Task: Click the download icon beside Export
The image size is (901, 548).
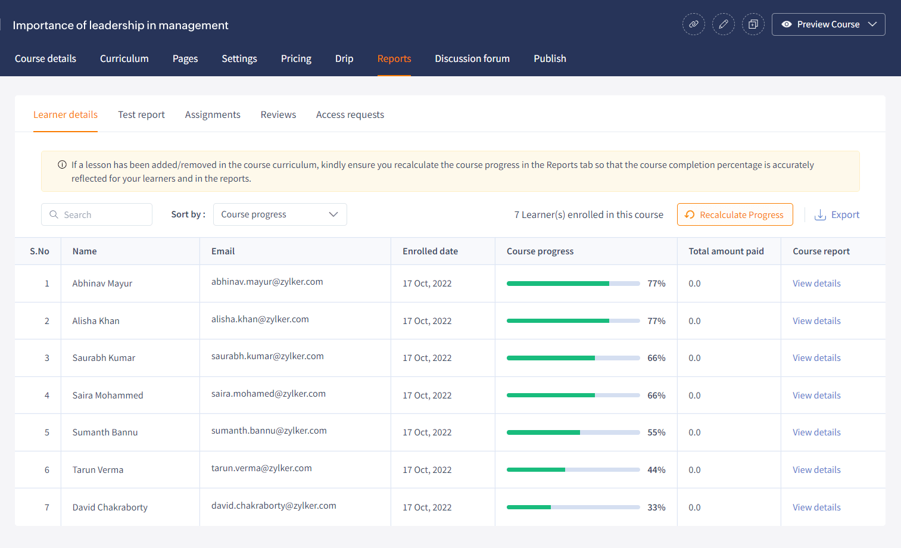Action: pos(821,214)
